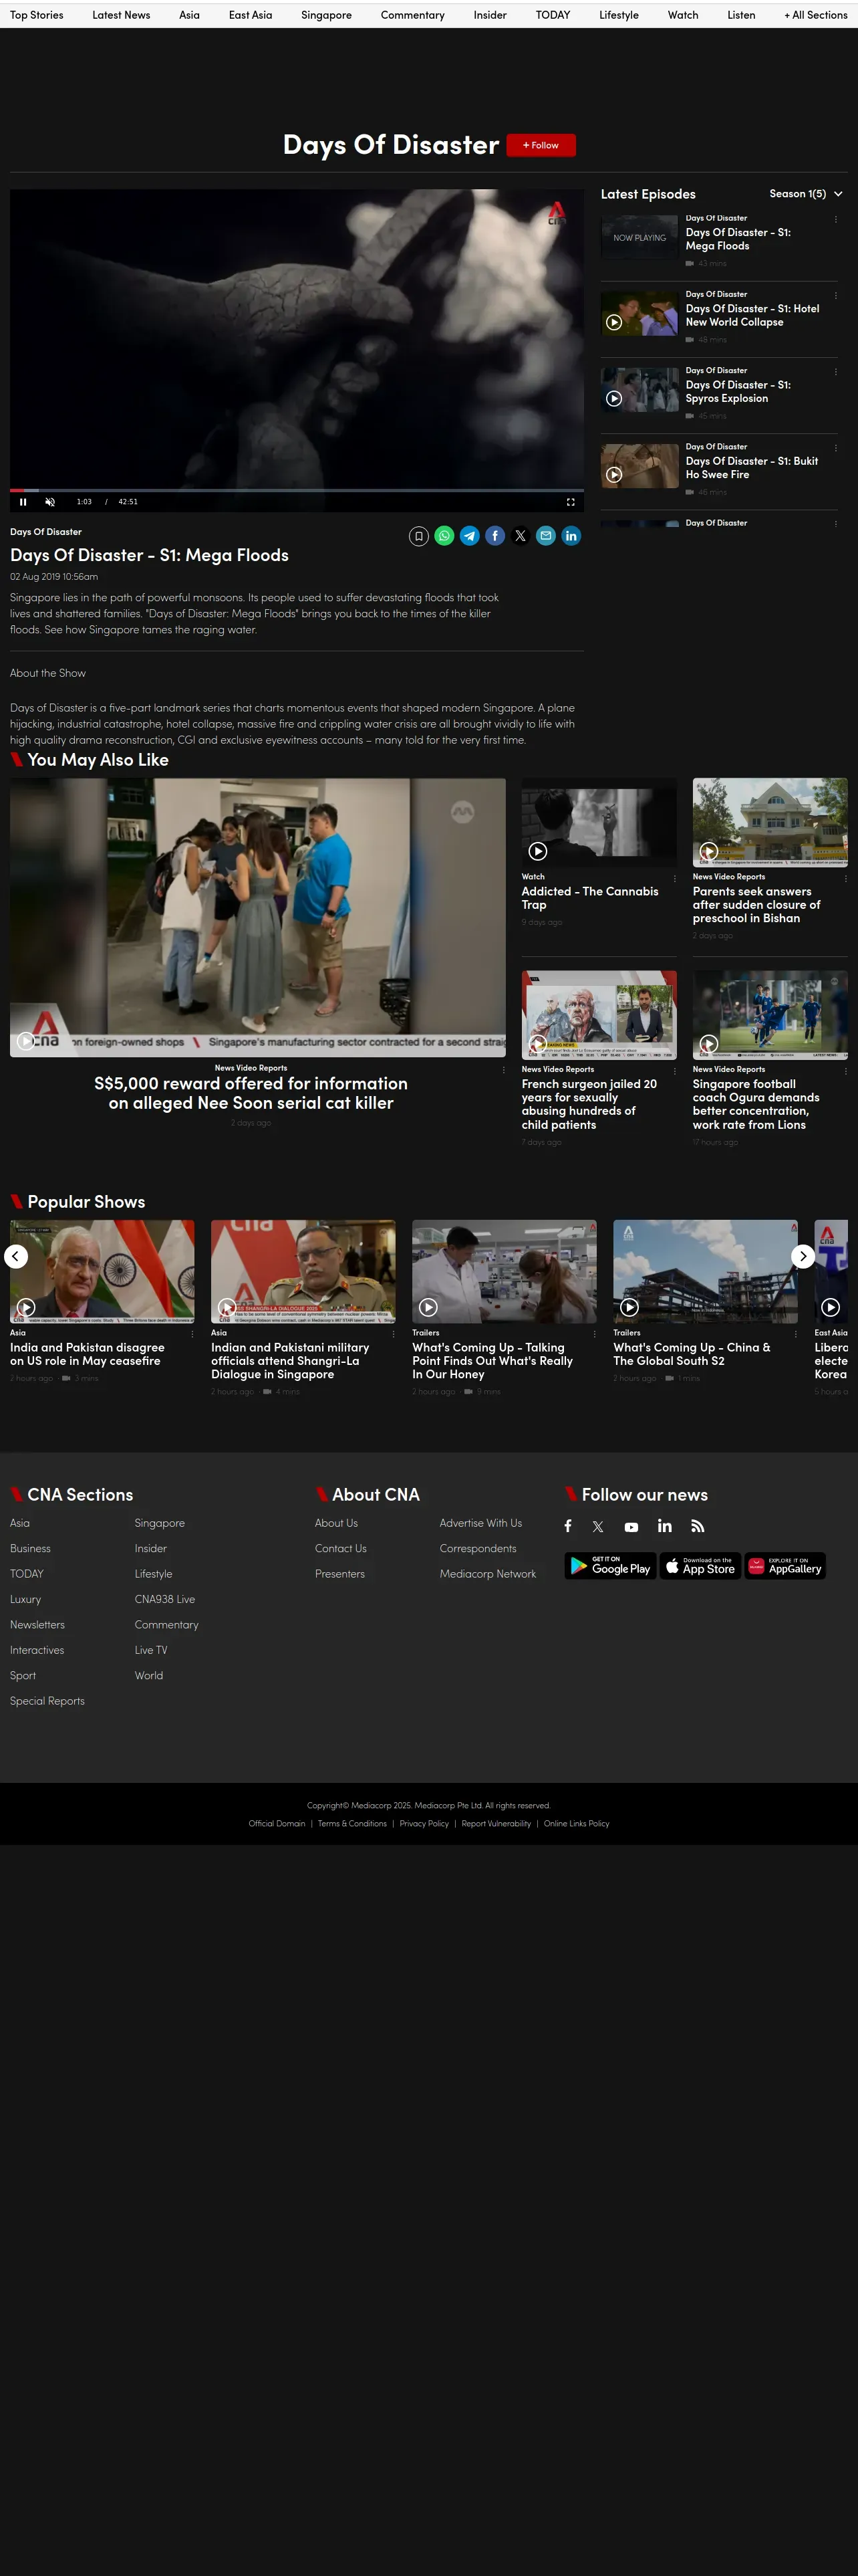Pause the Mega Floods video
Viewport: 858px width, 2576px height.
point(23,502)
